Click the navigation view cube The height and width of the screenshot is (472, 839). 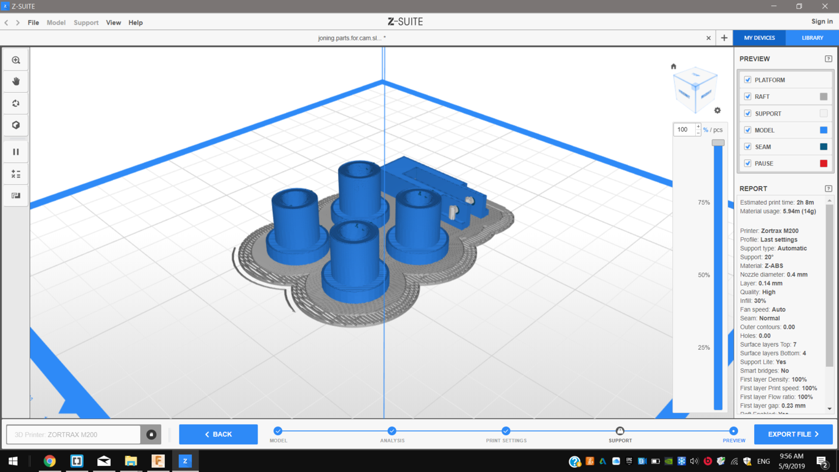coord(695,90)
